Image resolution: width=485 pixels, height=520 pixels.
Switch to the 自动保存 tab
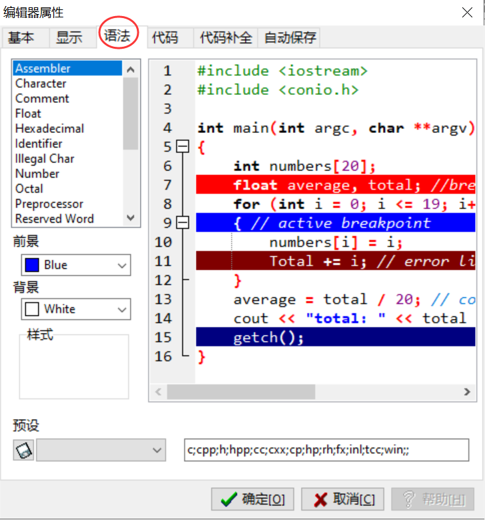(x=290, y=37)
